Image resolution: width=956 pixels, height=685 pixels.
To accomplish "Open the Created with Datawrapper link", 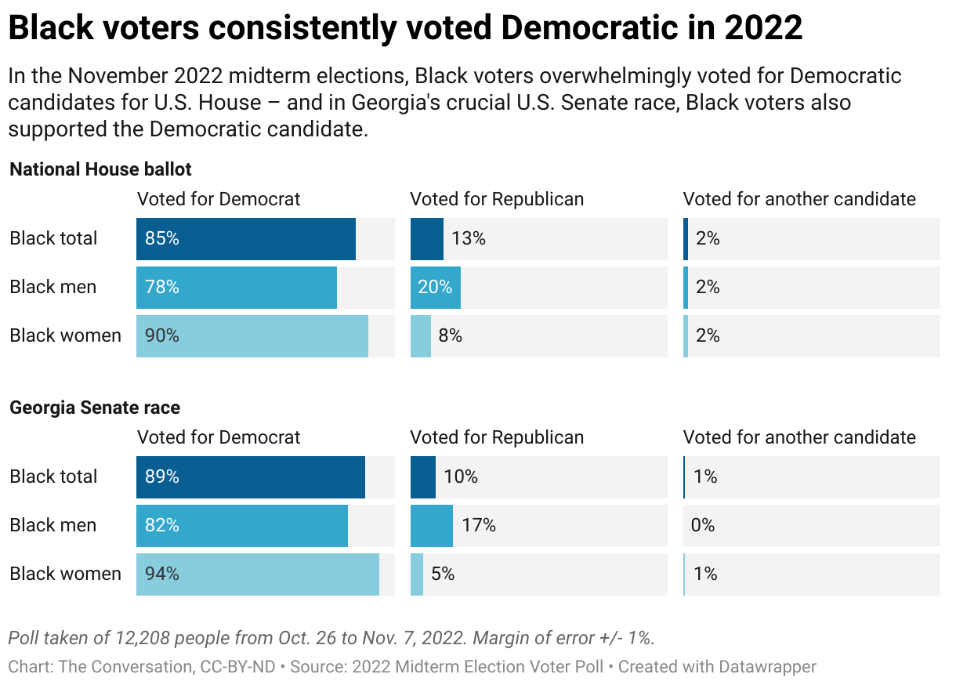I will (x=717, y=667).
